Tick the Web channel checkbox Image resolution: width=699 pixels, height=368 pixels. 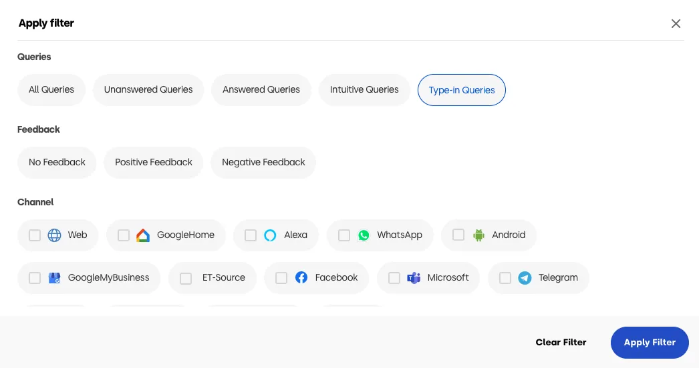(35, 235)
